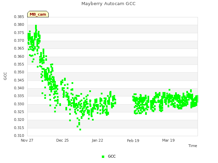Click the 0.310 y-axis value
This screenshot has width=218, height=163.
[19, 135]
